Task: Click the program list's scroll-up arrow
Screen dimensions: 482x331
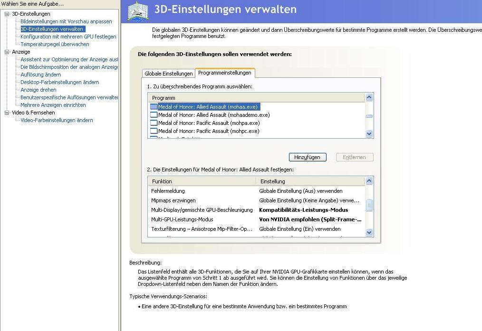Action: coord(369,97)
